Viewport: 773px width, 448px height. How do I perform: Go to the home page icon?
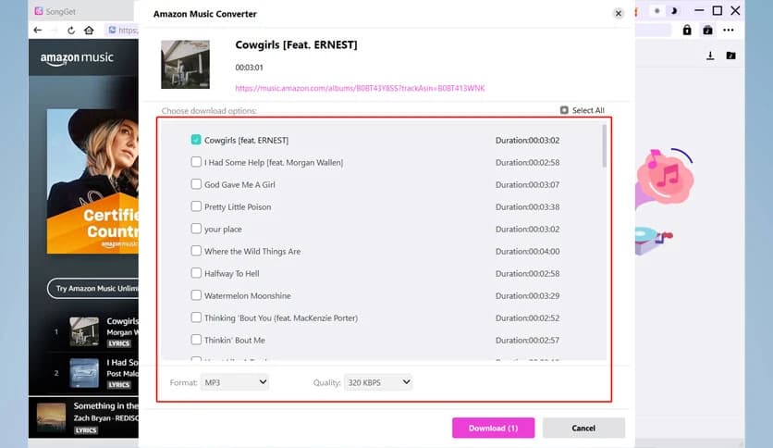click(x=89, y=31)
